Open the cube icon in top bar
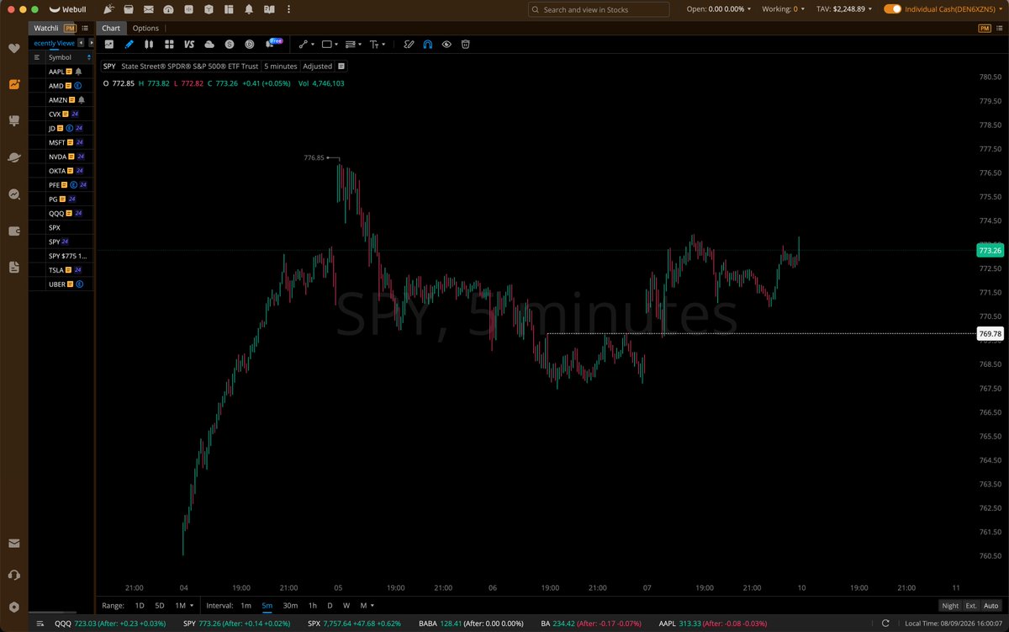This screenshot has width=1009, height=632. click(209, 9)
